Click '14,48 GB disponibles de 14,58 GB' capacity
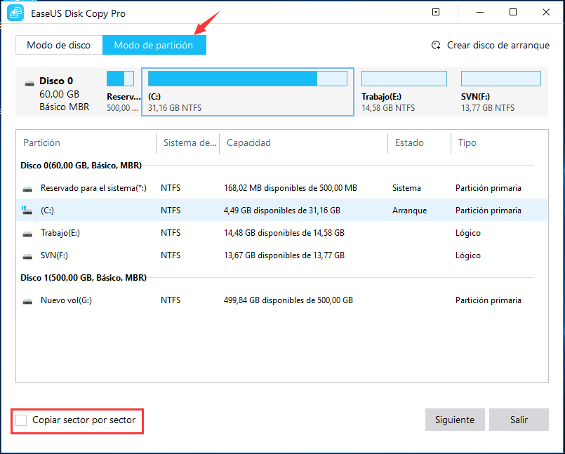This screenshot has width=565, height=454. click(284, 233)
